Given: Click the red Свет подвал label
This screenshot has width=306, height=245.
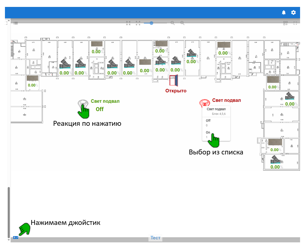Looking at the screenshot, I should [227, 100].
